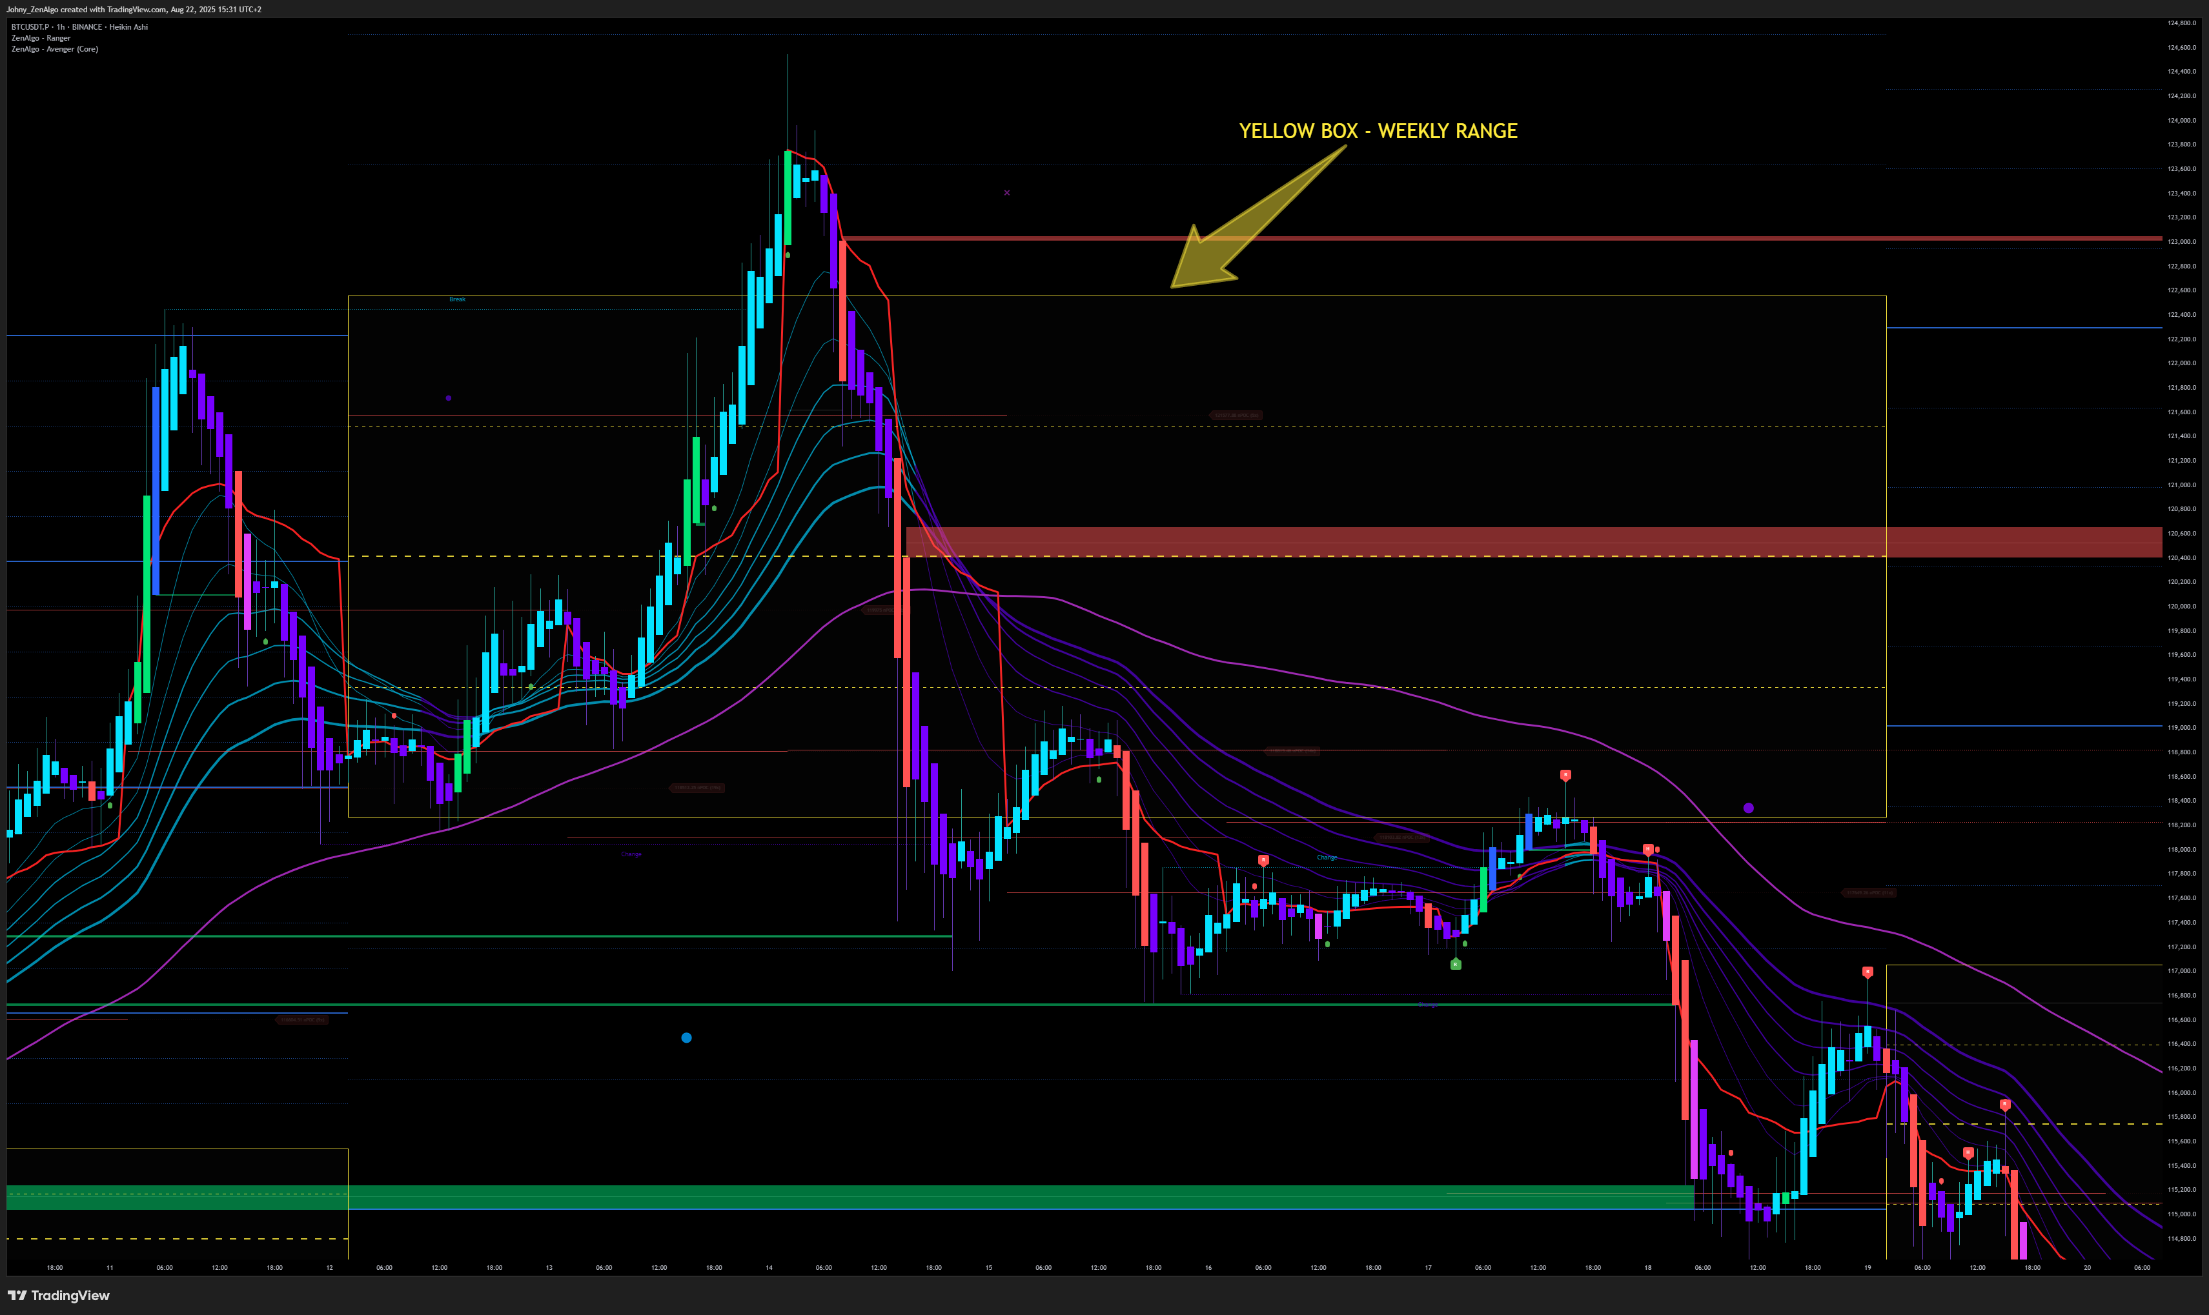This screenshot has width=2209, height=1315.
Task: Click the TradingView logo at bottom-left
Action: click(x=59, y=1294)
